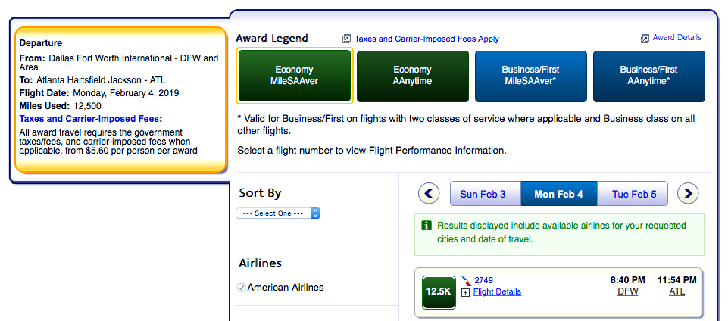Screen dimensions: 728x321
Task: Open the Award Details link
Action: pyautogui.click(x=677, y=38)
